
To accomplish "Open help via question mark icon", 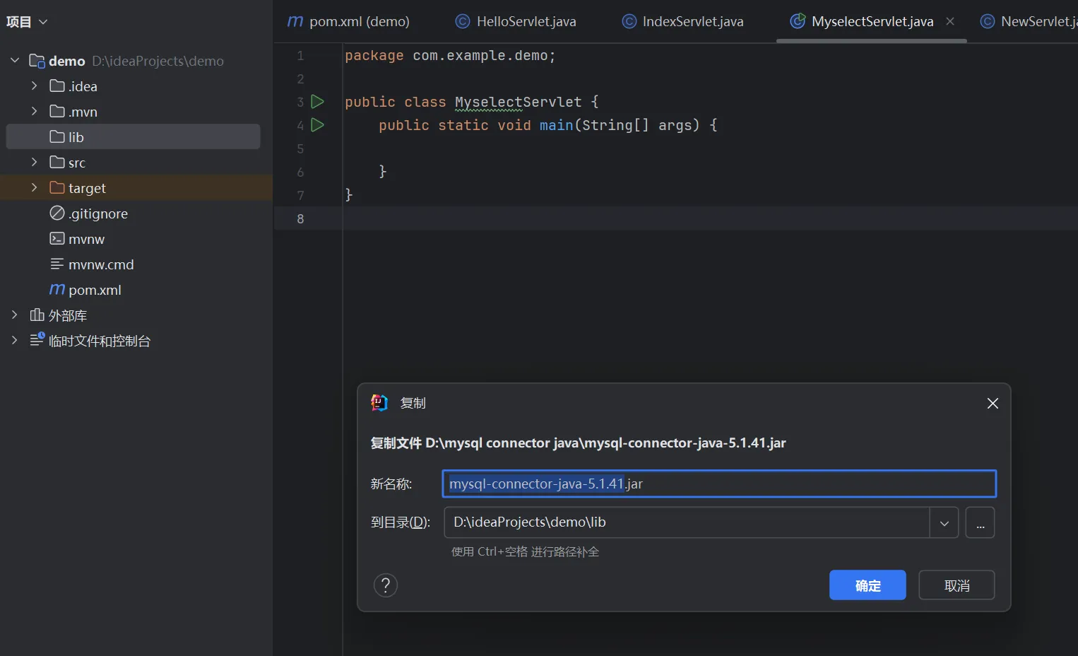I will (385, 585).
